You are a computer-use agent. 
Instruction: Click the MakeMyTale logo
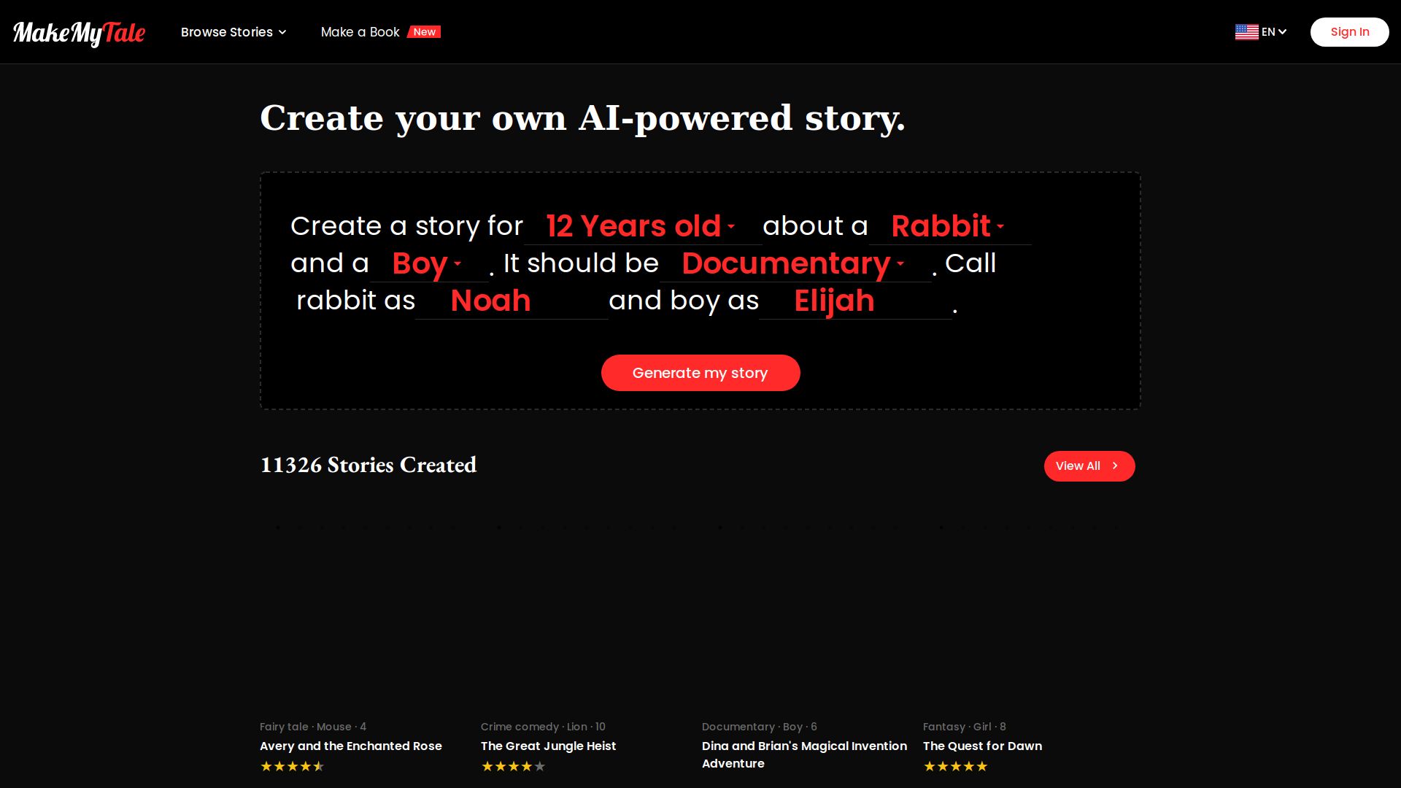pos(79,32)
